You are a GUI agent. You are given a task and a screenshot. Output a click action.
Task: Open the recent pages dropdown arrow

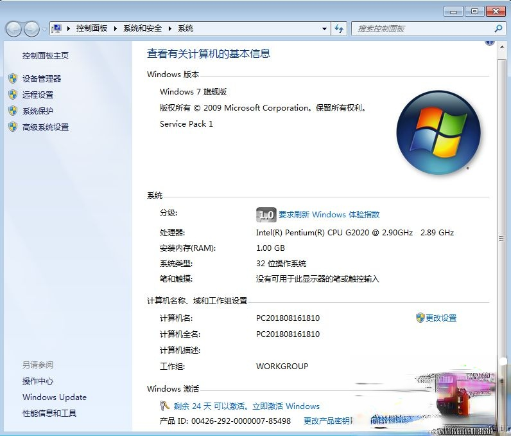[x=44, y=29]
